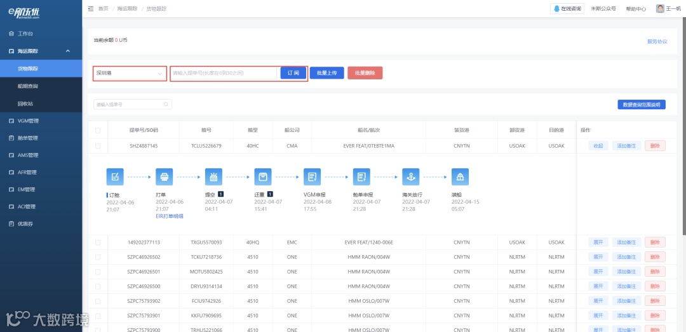Expand row SZPC75793902 with 展开

[x=598, y=301]
